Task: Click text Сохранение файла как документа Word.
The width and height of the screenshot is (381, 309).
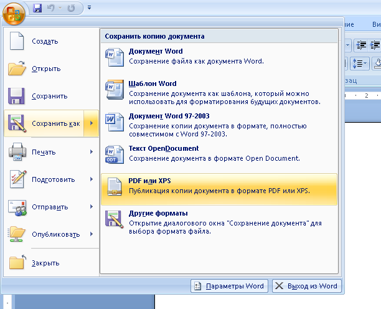Action: [196, 61]
